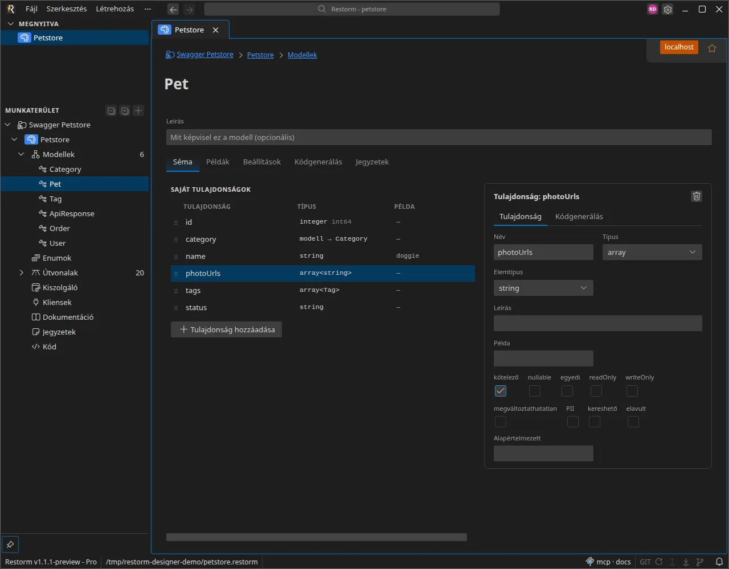Viewport: 729px width, 569px height.
Task: Open mcp · docs in status bar
Action: click(x=608, y=562)
